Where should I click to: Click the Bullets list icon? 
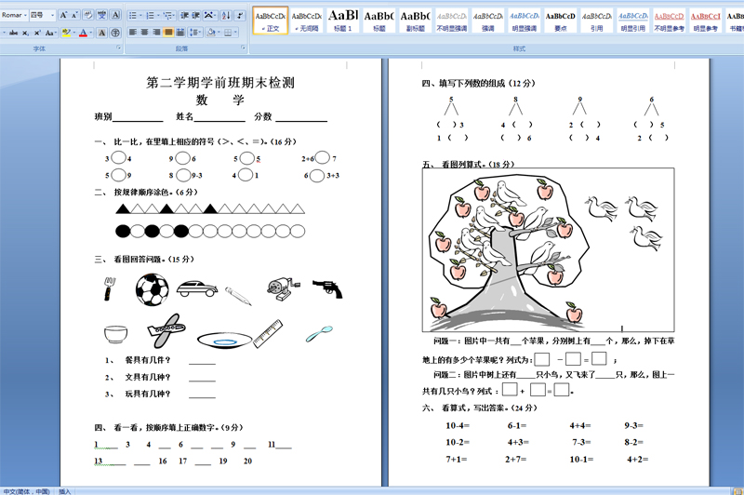tap(132, 16)
